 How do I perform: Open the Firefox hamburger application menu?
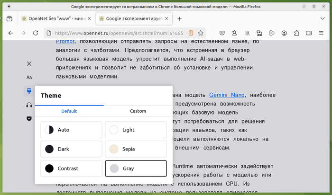coord(309,33)
